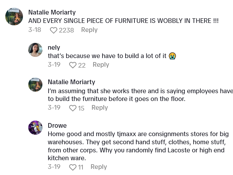Click the 3-18 timestamp
233x175 pixels.
(x=35, y=30)
